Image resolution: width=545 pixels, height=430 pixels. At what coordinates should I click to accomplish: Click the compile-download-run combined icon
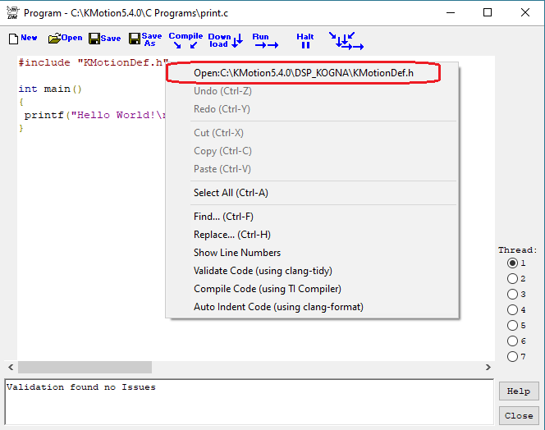coord(346,40)
